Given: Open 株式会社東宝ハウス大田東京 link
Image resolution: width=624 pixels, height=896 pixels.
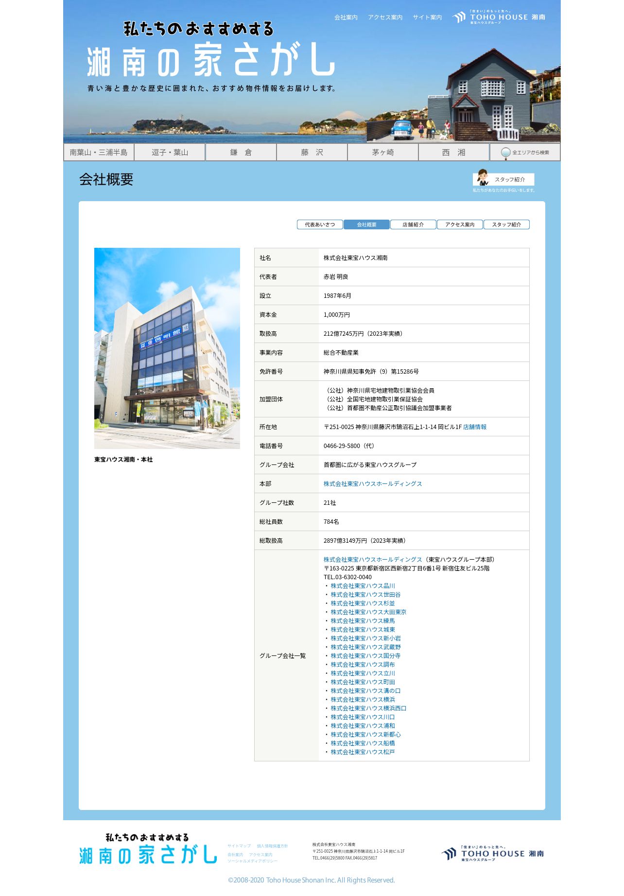Looking at the screenshot, I should pyautogui.click(x=368, y=612).
